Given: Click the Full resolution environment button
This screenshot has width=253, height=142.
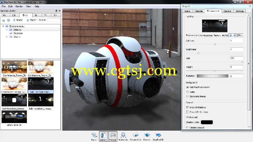Looking at the screenshot, I should pos(240,35).
